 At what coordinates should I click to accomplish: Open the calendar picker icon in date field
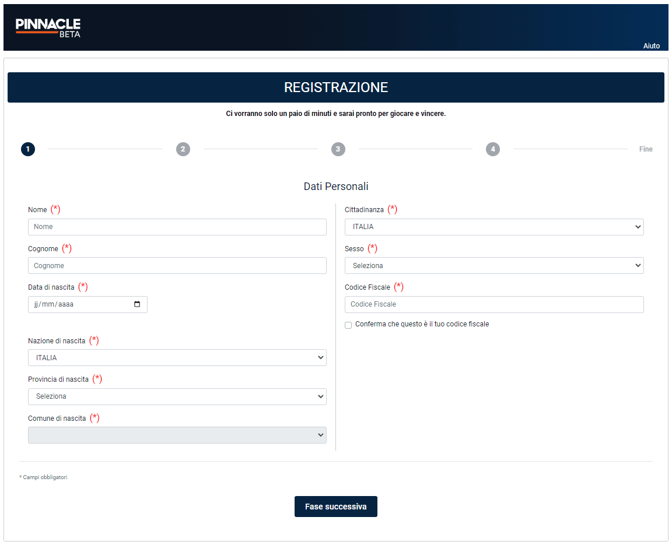[x=137, y=304]
